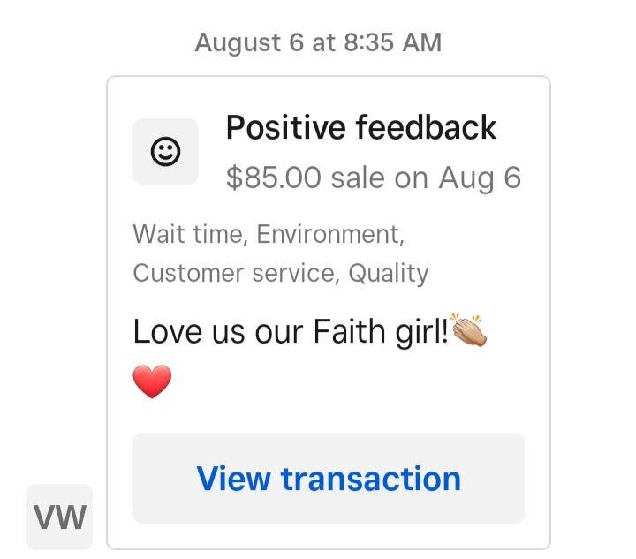Click the $85.00 sale amount
Screen dimensions: 636x559
pos(274,178)
